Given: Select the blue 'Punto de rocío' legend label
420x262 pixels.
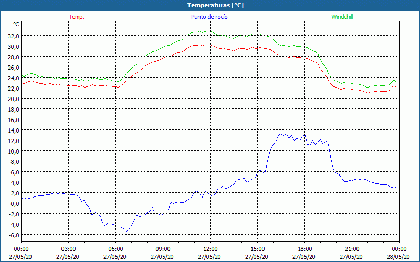Looking at the screenshot, I should 209,17.
